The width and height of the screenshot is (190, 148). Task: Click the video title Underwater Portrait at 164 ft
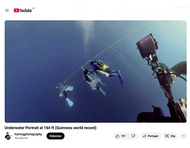pyautogui.click(x=50, y=128)
